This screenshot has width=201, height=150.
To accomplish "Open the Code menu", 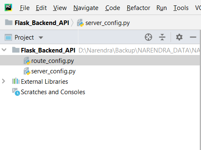I will pos(113,8).
